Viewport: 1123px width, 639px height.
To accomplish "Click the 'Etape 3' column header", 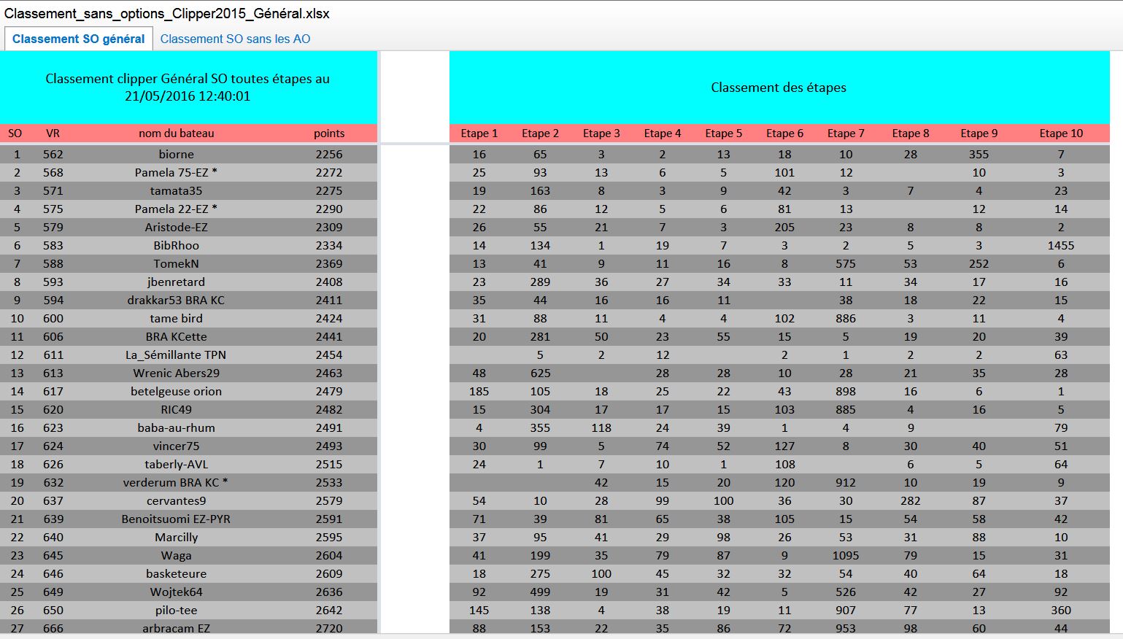I will [x=601, y=133].
